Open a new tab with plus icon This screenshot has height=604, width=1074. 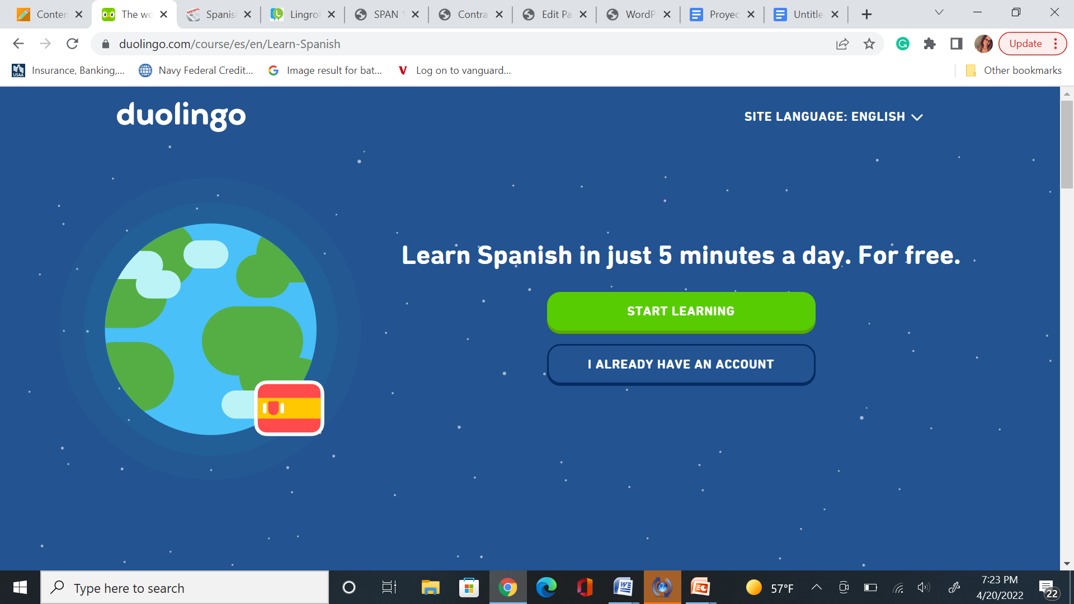click(866, 15)
